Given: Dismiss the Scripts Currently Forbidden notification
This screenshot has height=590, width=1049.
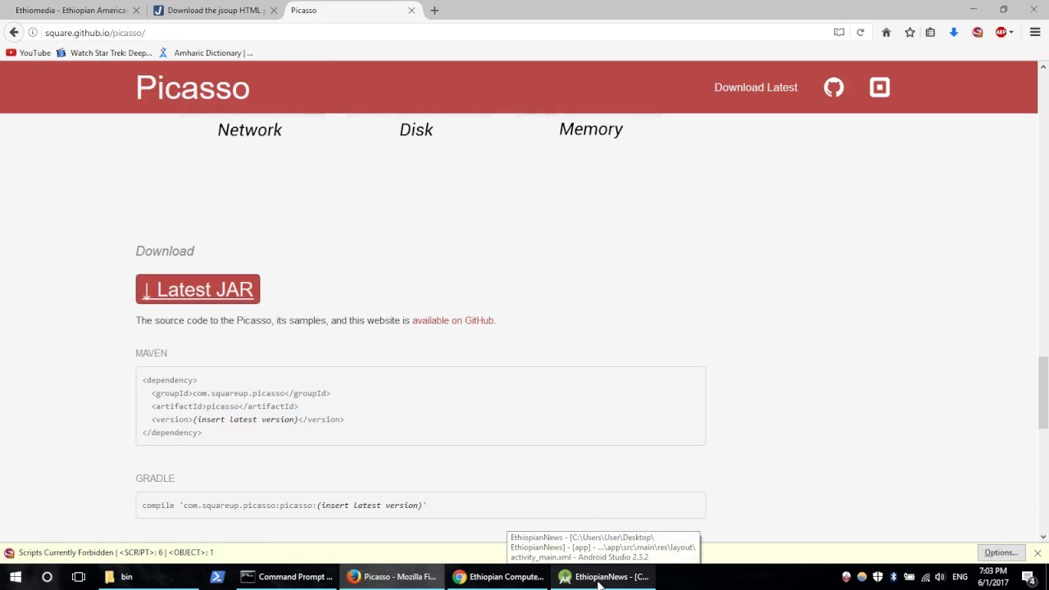Looking at the screenshot, I should click(x=1038, y=553).
